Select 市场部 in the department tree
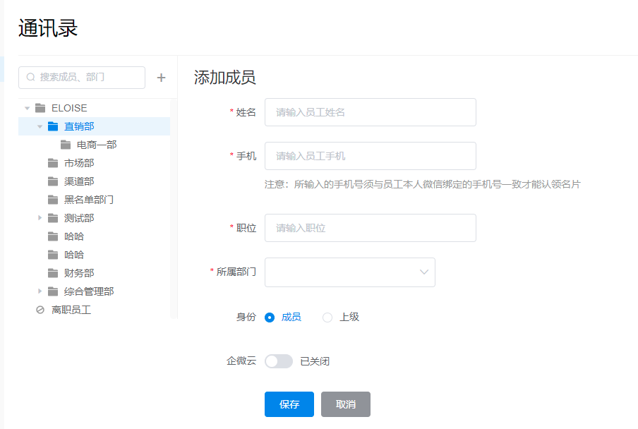Viewport: 638px width, 429px height. click(79, 163)
